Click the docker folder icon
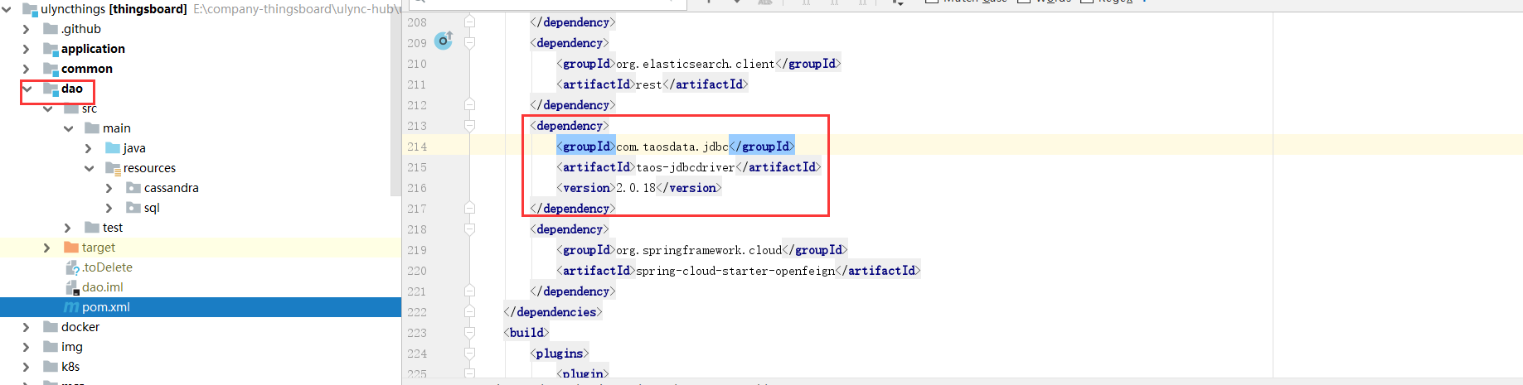Image resolution: width=1523 pixels, height=385 pixels. click(51, 327)
